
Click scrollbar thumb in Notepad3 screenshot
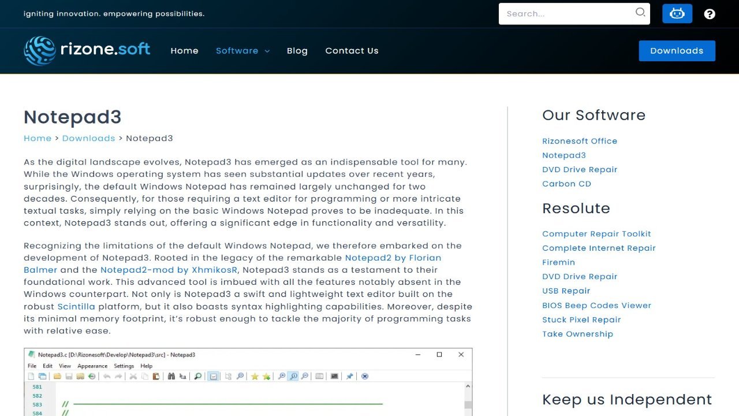[x=468, y=405]
